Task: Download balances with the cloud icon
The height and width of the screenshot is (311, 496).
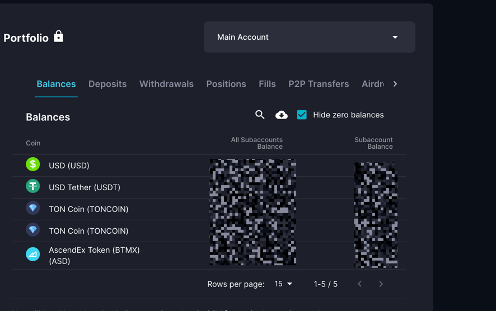Action: point(281,115)
